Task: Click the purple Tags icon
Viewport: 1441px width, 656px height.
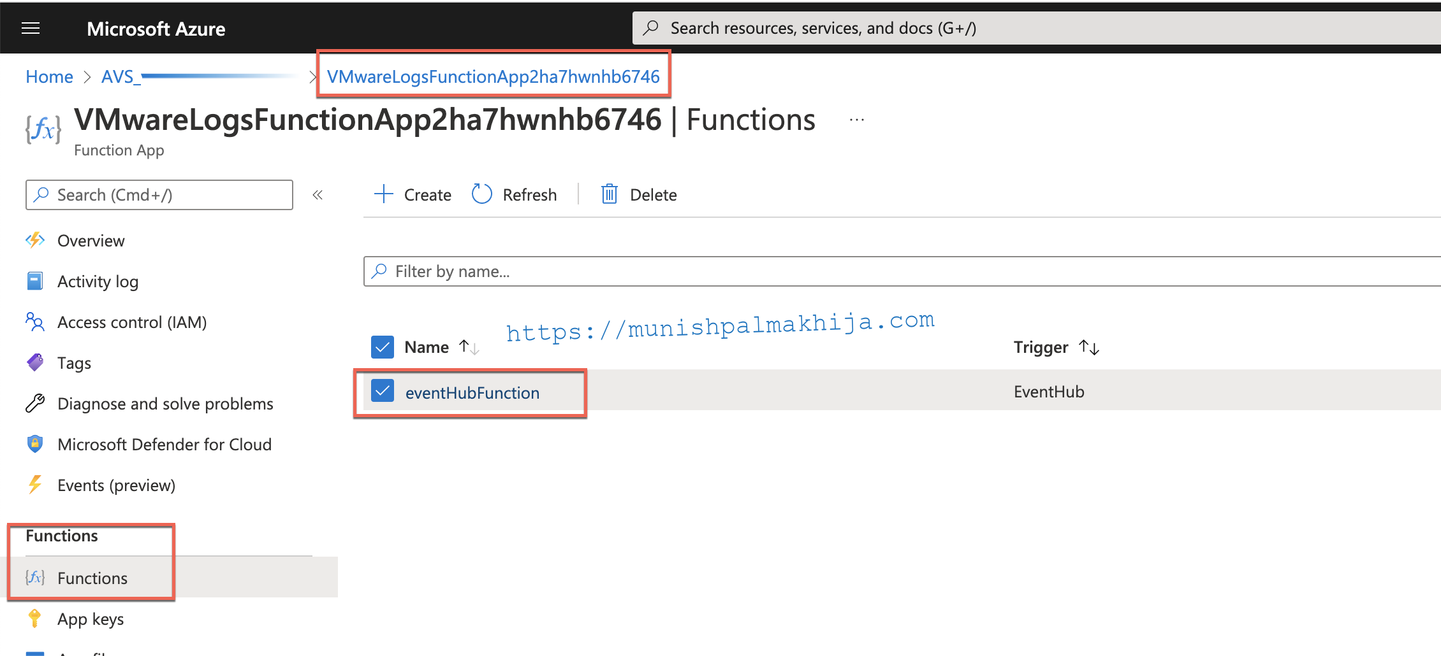Action: 35,362
